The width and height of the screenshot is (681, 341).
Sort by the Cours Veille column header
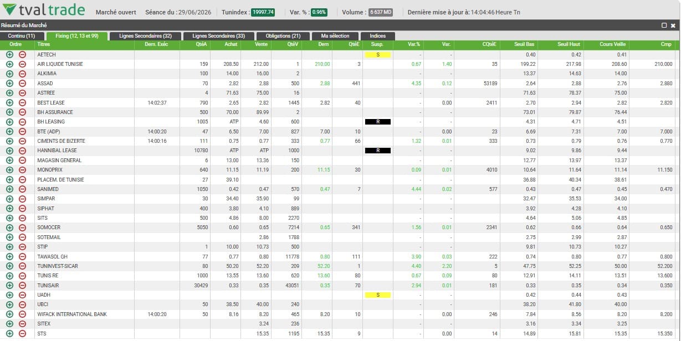click(613, 44)
